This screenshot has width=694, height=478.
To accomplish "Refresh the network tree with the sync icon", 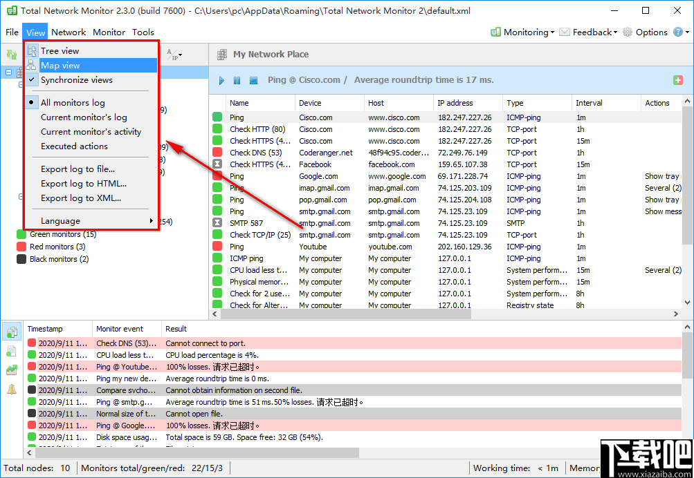I will 10,54.
